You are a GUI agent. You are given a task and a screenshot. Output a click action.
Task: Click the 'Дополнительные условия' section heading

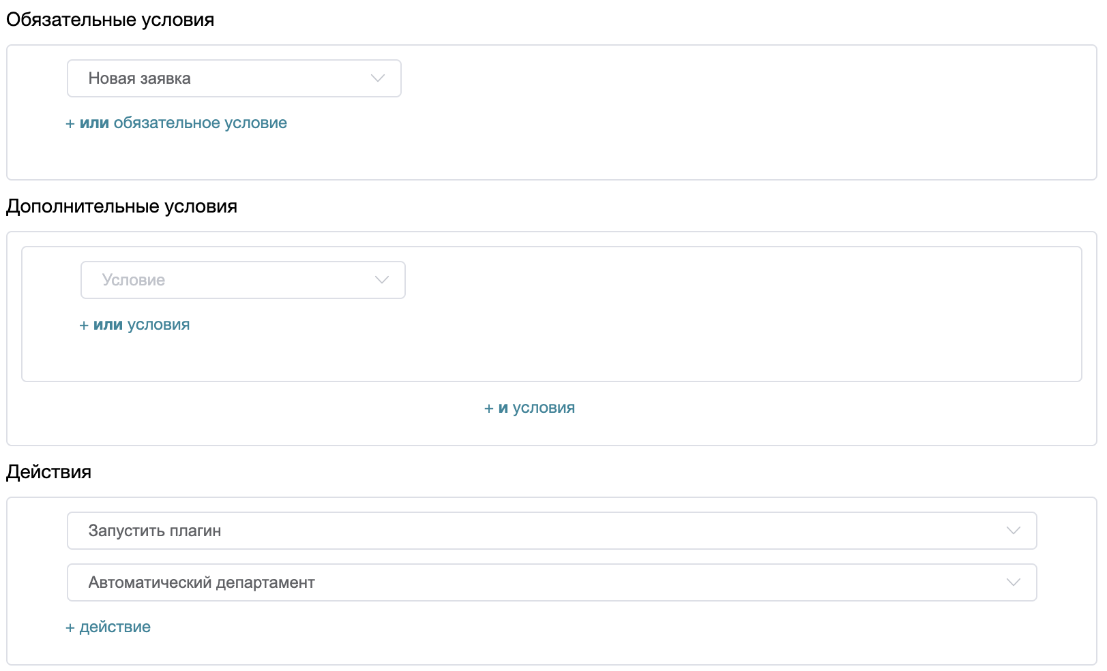tap(121, 206)
